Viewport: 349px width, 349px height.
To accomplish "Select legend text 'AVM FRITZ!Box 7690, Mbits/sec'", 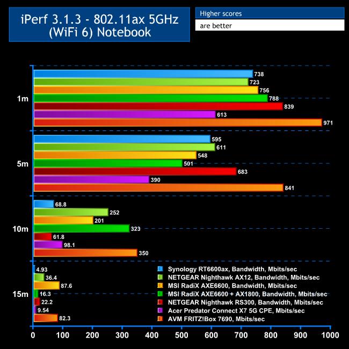I will coord(216,319).
